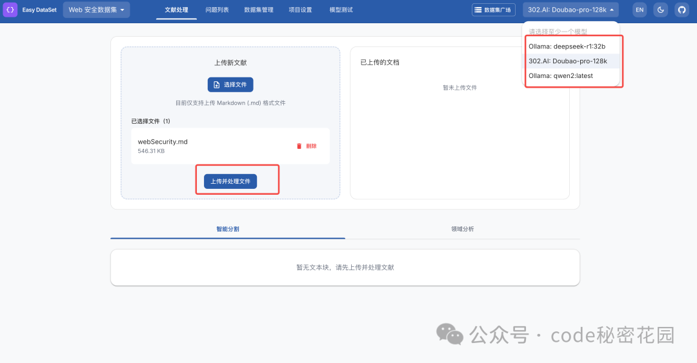Go to 问题列表 nav tab
The width and height of the screenshot is (697, 363).
click(x=217, y=10)
